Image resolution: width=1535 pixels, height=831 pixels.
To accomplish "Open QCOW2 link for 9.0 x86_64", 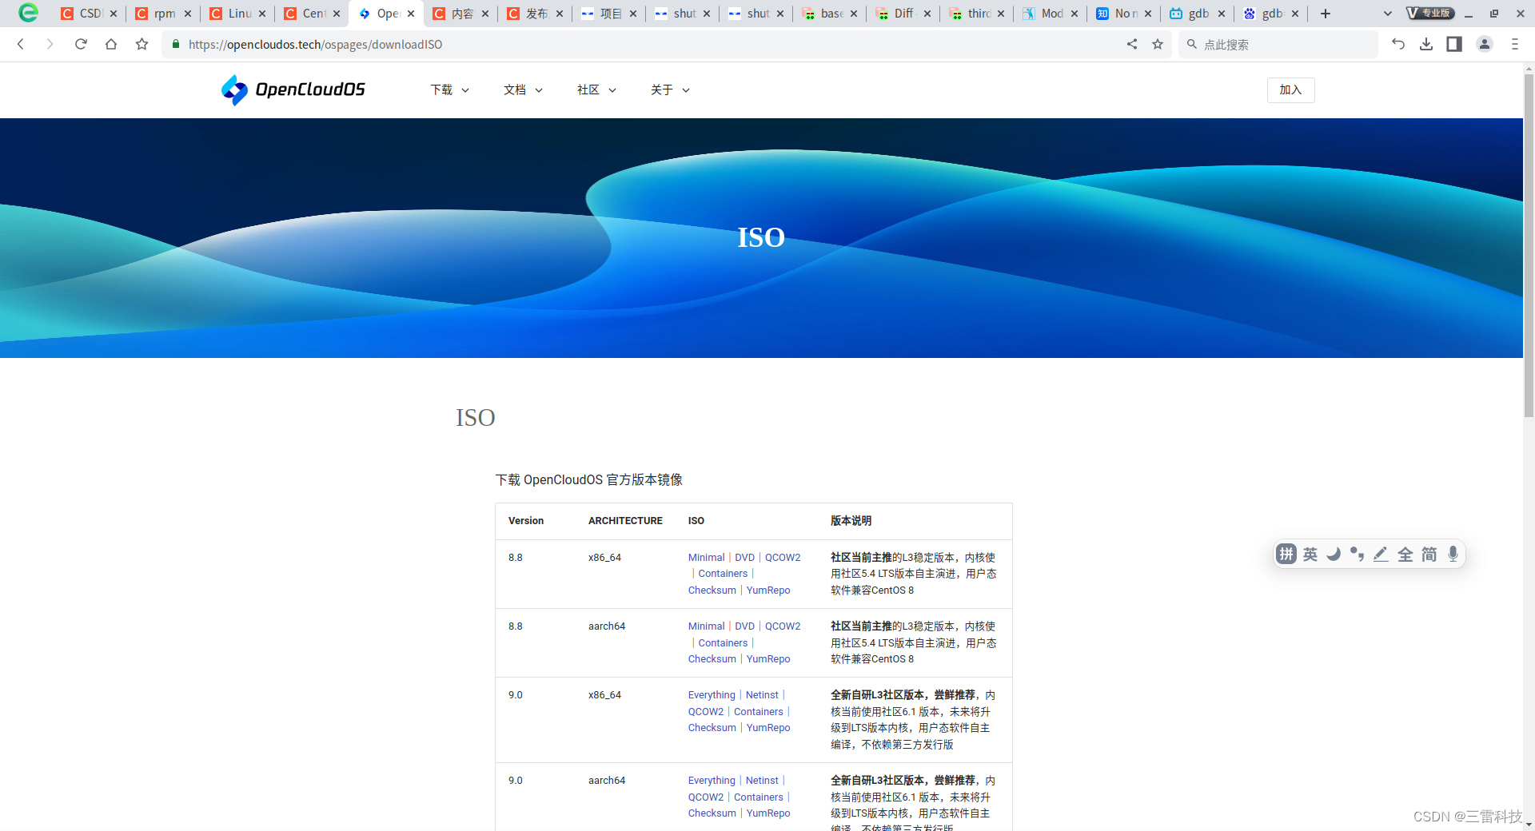I will (706, 712).
